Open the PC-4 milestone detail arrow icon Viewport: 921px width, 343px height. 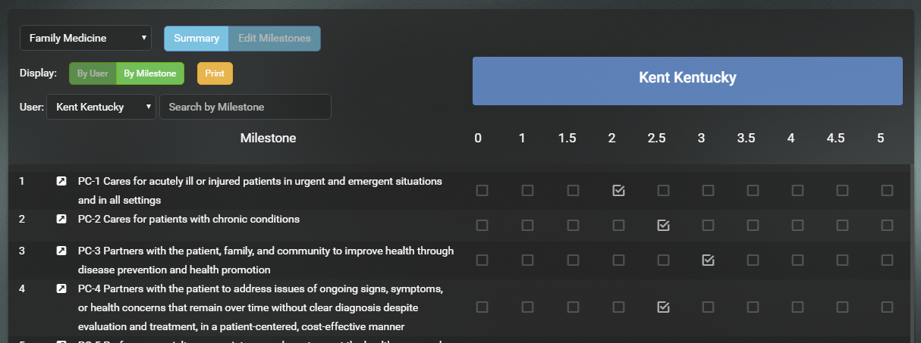click(x=61, y=289)
